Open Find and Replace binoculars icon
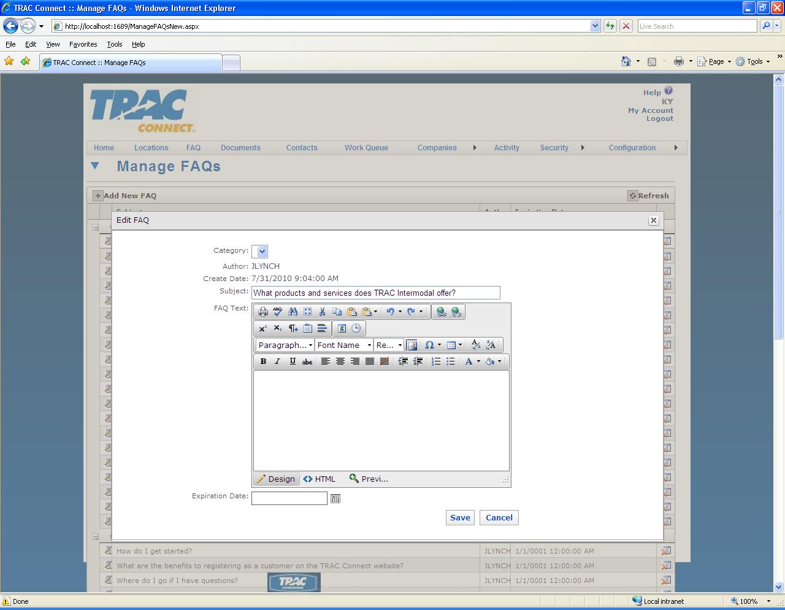Viewport: 785px width, 610px height. [x=293, y=312]
